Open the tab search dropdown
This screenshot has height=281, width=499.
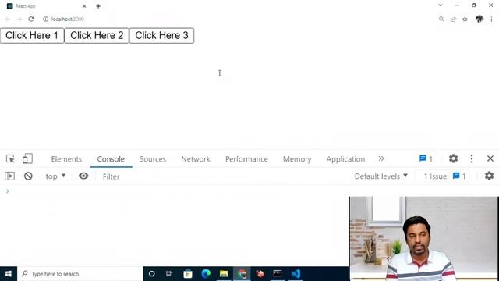pyautogui.click(x=441, y=5)
